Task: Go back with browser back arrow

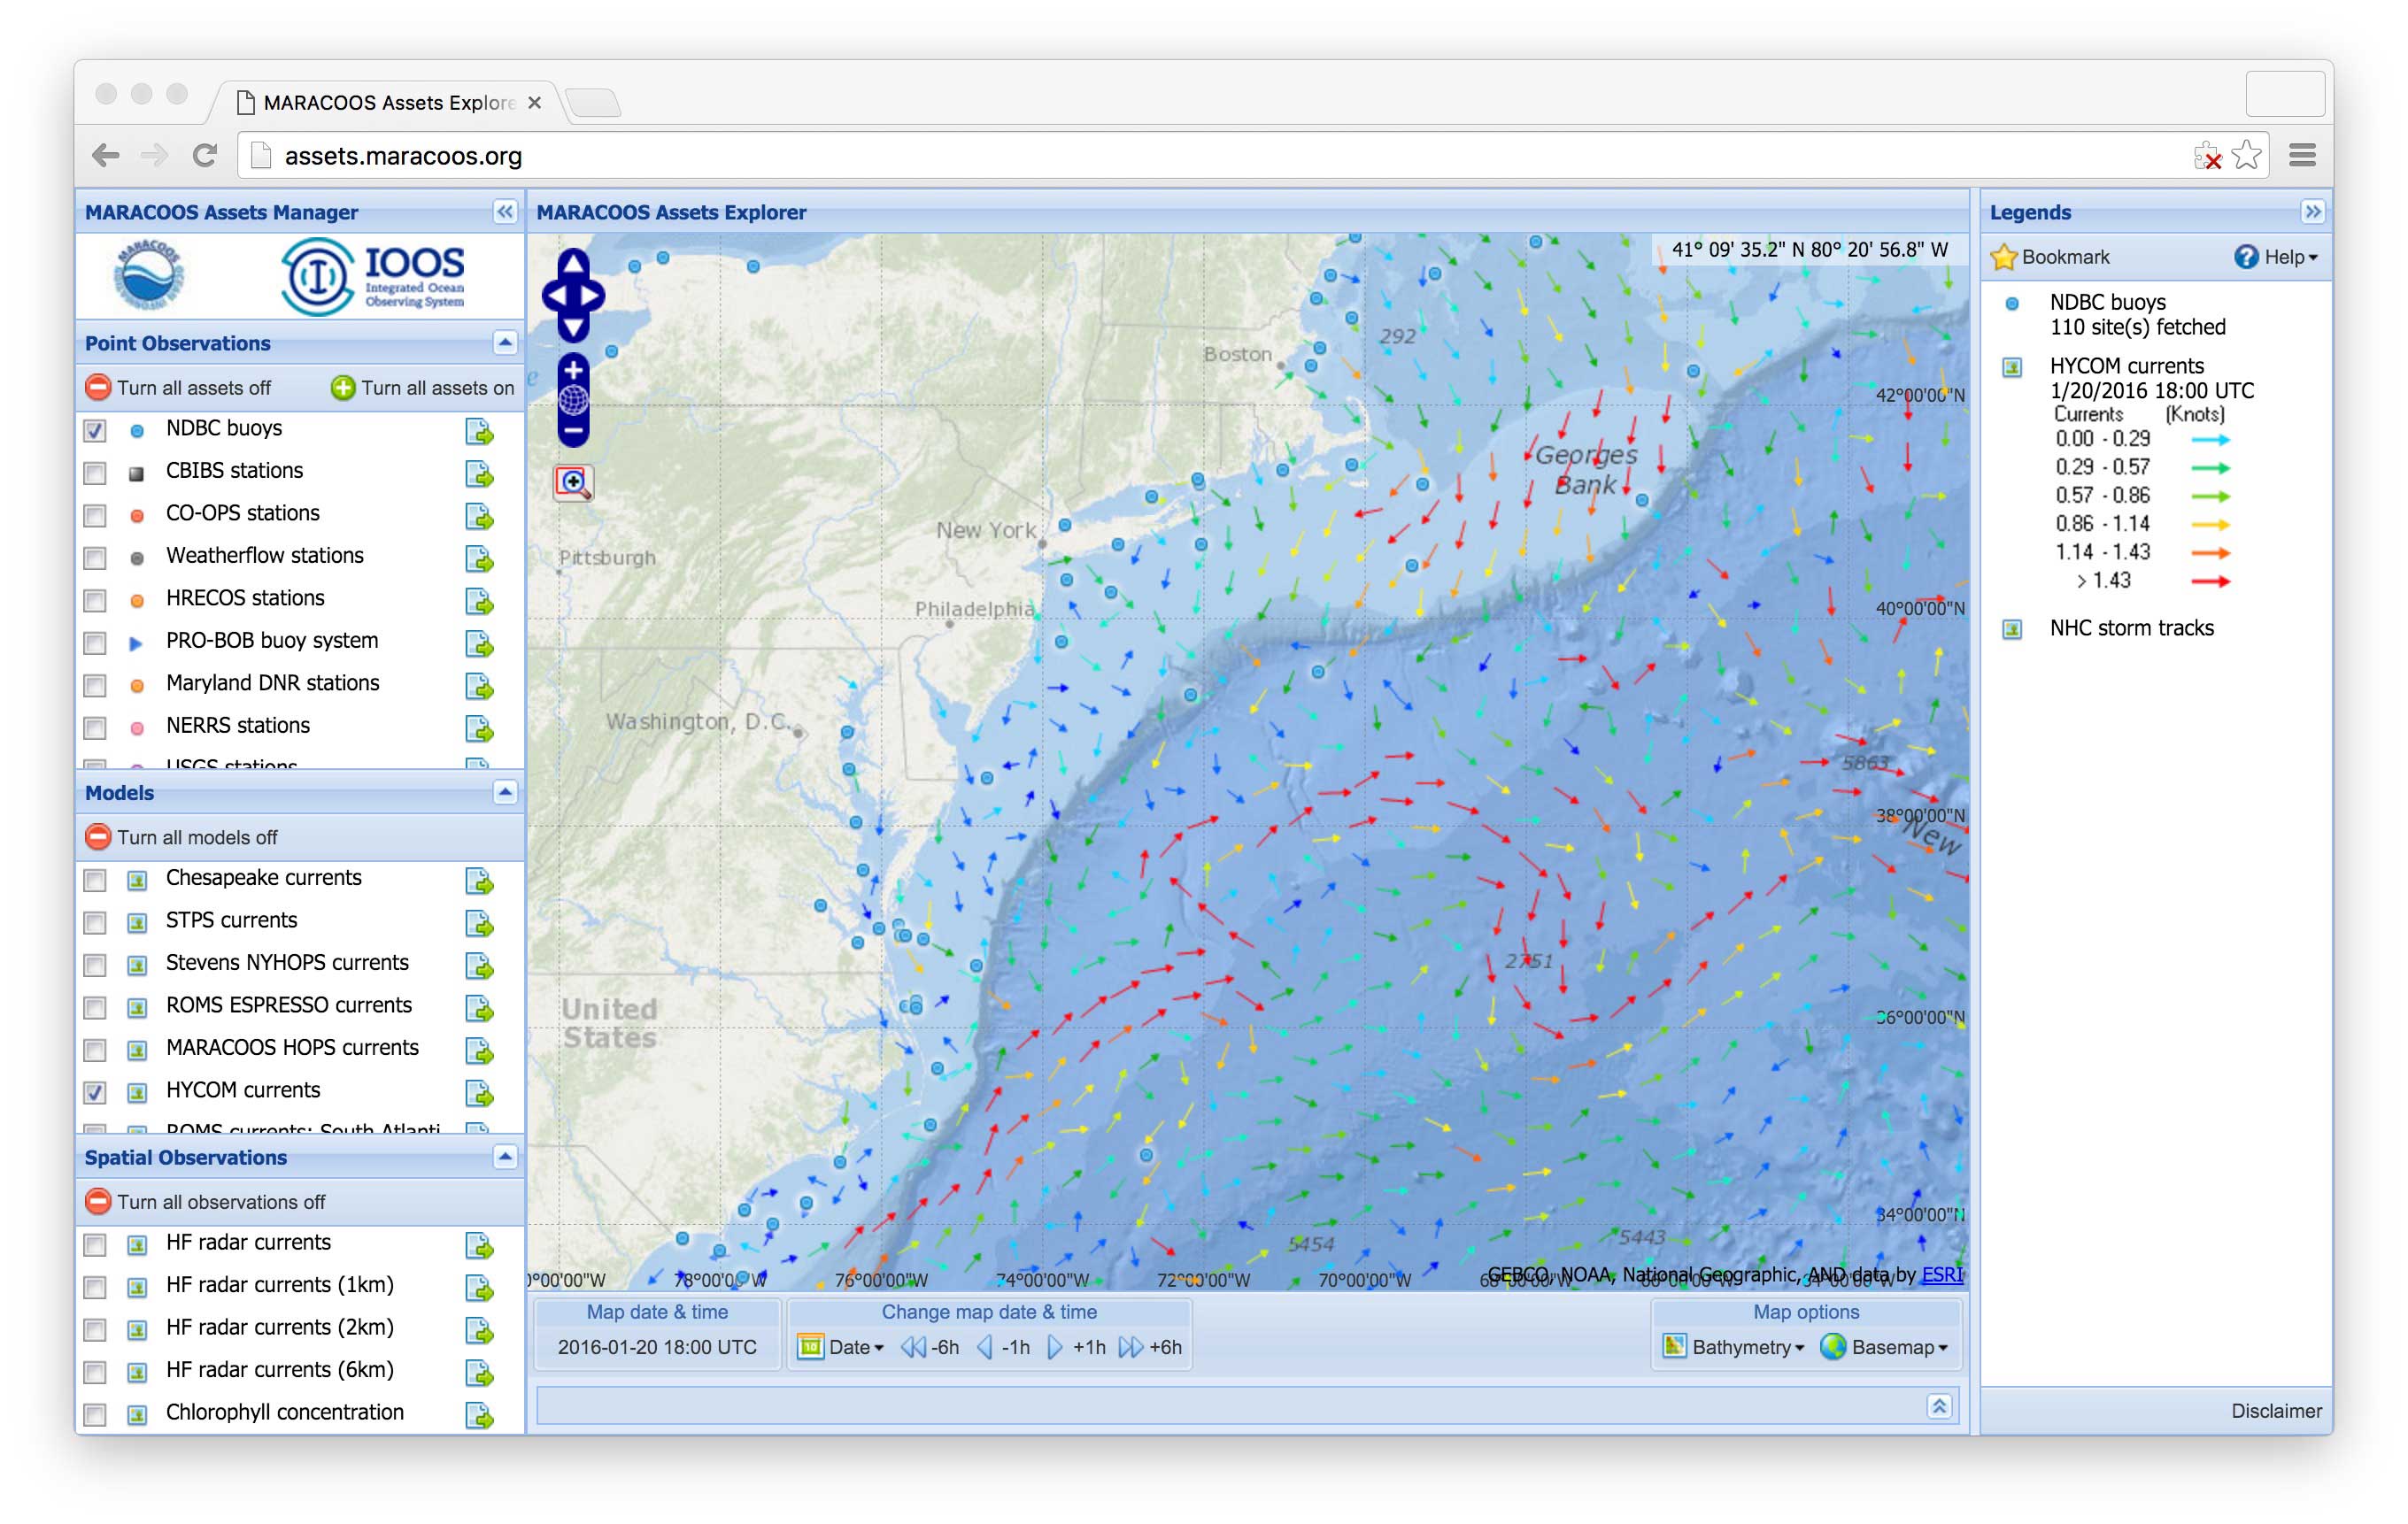Action: (x=106, y=155)
